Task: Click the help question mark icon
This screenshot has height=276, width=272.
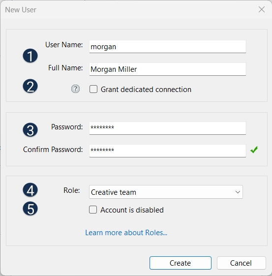Action: point(75,89)
